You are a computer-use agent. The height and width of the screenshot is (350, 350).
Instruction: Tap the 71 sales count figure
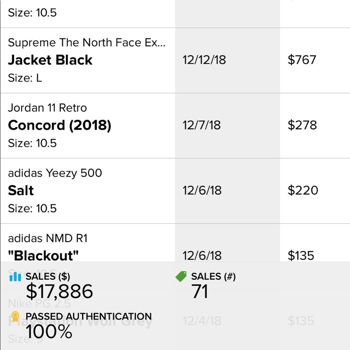click(x=200, y=292)
